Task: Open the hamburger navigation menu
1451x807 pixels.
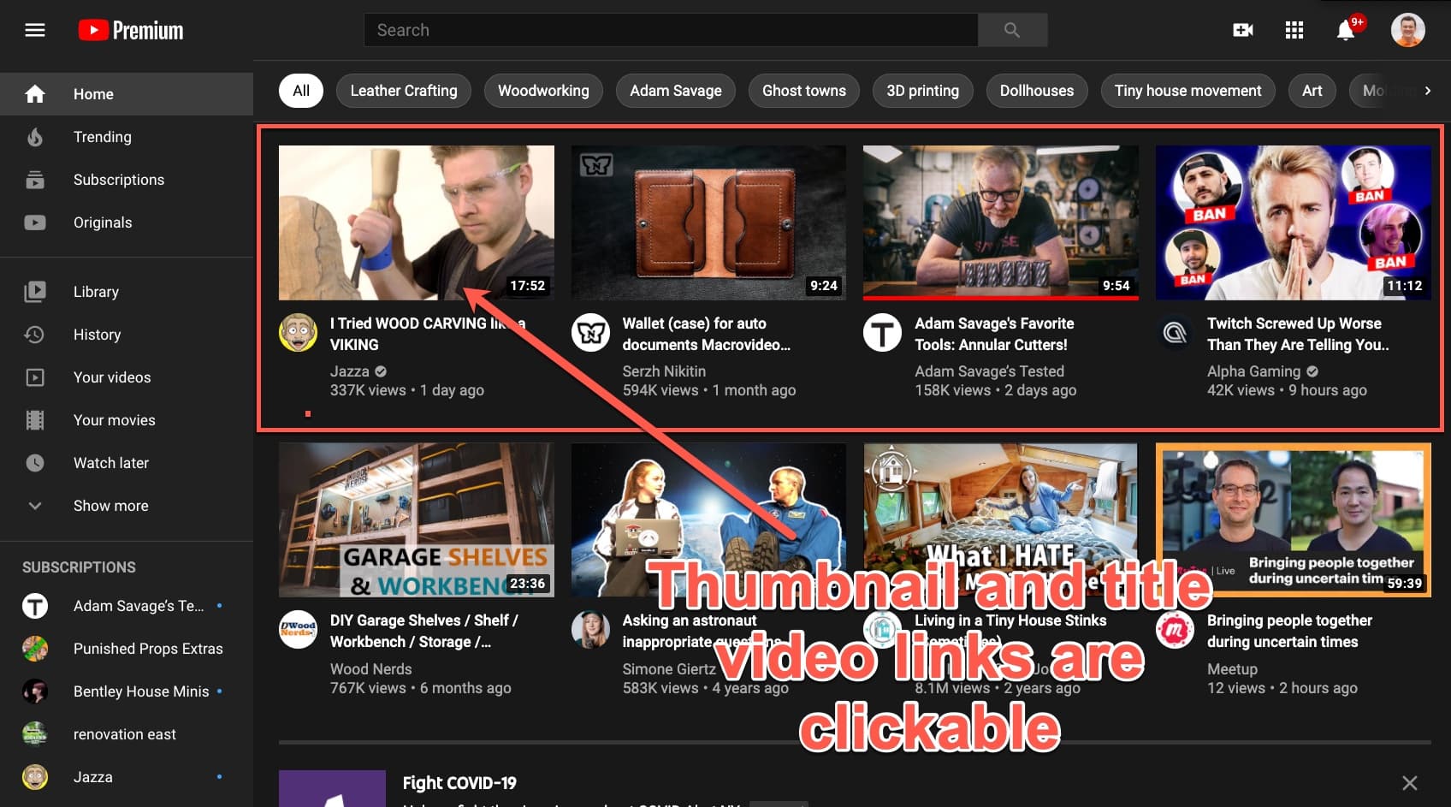Action: tap(34, 29)
